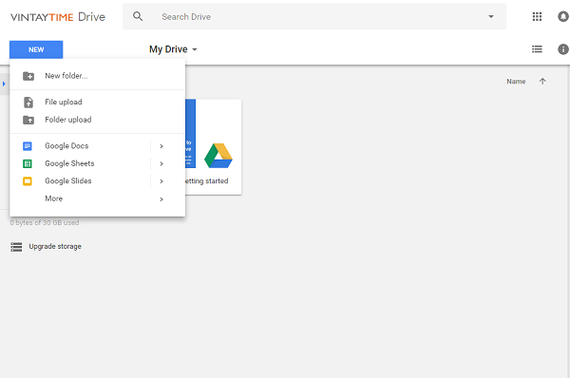The height and width of the screenshot is (378, 570).
Task: Create a new Google Sheets spreadsheet
Action: pyautogui.click(x=80, y=163)
